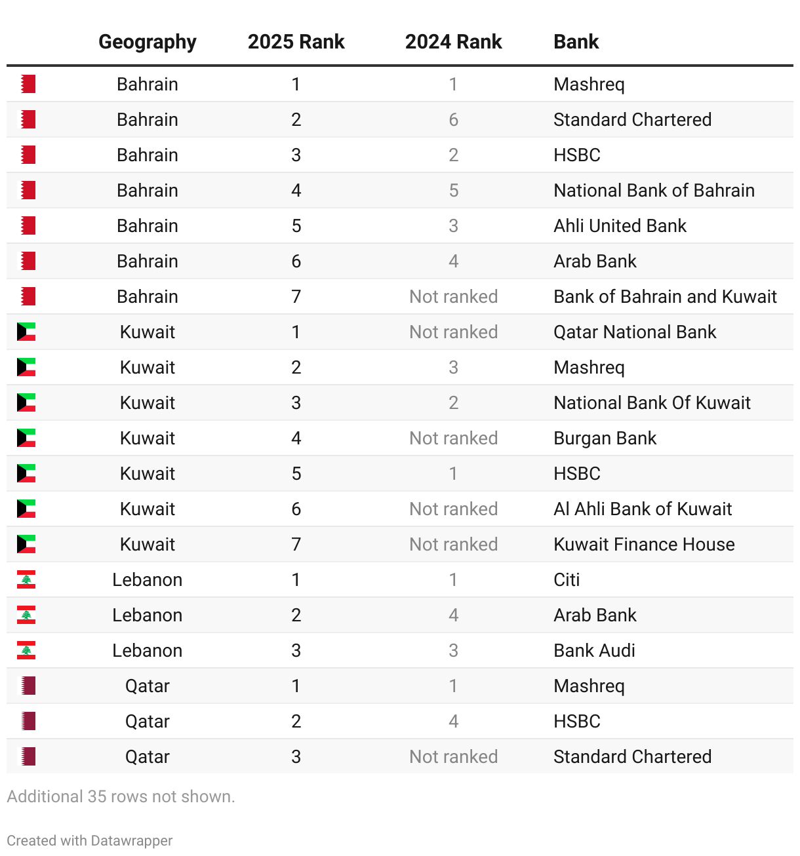The height and width of the screenshot is (856, 800).
Task: Click the 2025 Rank column header
Action: (296, 41)
